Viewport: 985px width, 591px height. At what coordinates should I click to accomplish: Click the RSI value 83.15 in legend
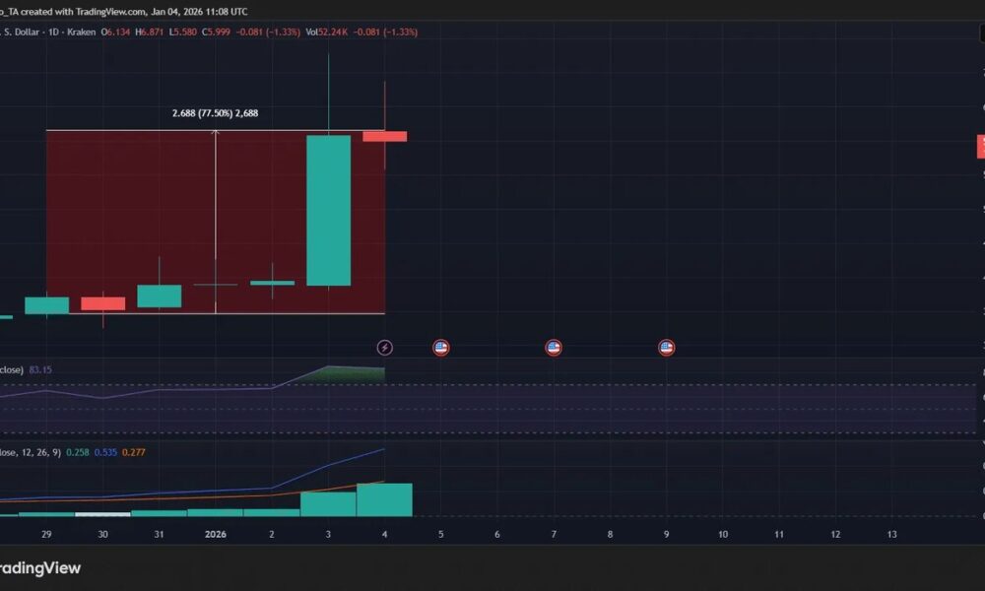click(x=41, y=369)
